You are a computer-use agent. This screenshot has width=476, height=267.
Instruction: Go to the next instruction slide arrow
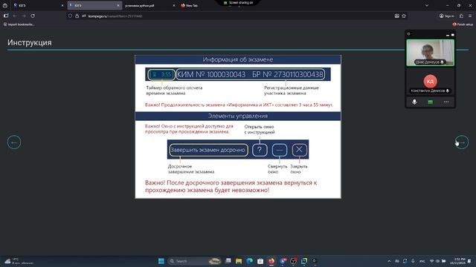462,142
